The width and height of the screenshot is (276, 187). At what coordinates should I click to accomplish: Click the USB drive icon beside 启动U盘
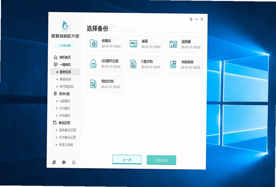tap(55, 94)
